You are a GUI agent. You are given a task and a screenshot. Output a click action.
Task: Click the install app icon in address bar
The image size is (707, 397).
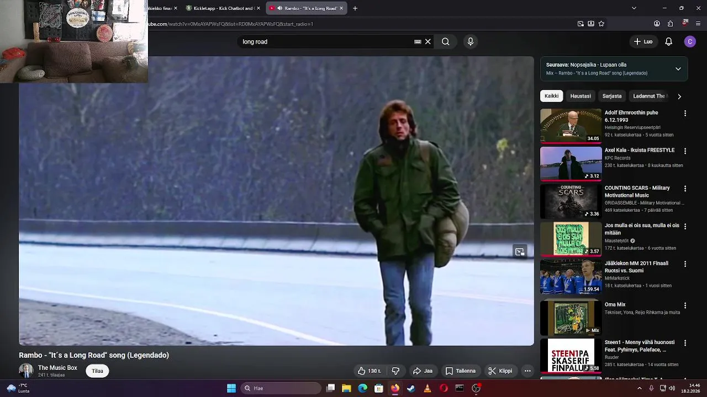(x=591, y=24)
